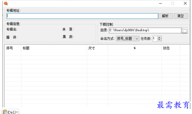Image resolution: width=192 pixels, height=114 pixels.
Task: Open the paste options (Ctrl) clipboard button
Action: coord(10,112)
